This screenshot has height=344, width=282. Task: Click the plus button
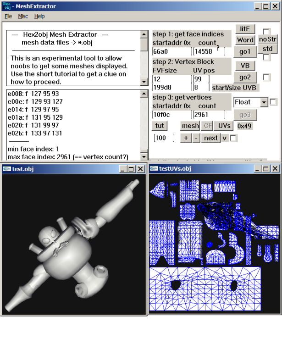pos(186,138)
